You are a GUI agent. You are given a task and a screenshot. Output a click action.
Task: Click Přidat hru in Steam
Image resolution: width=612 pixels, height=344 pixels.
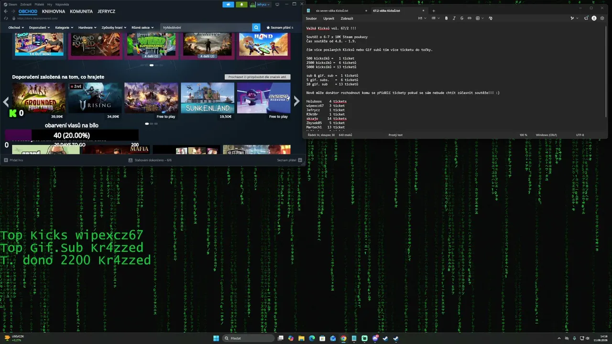coord(13,160)
